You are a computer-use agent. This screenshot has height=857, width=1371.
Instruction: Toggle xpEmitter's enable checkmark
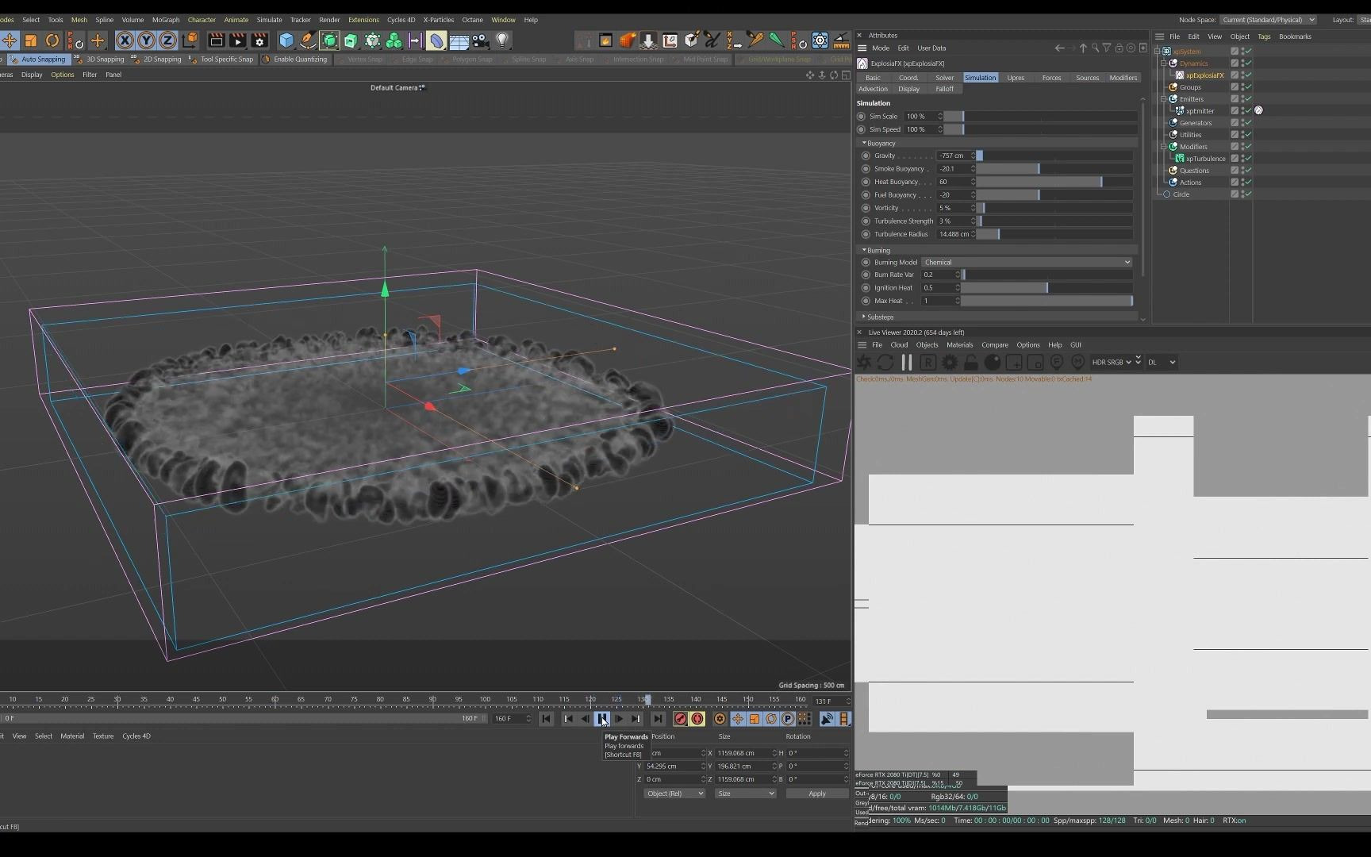coord(1247,111)
